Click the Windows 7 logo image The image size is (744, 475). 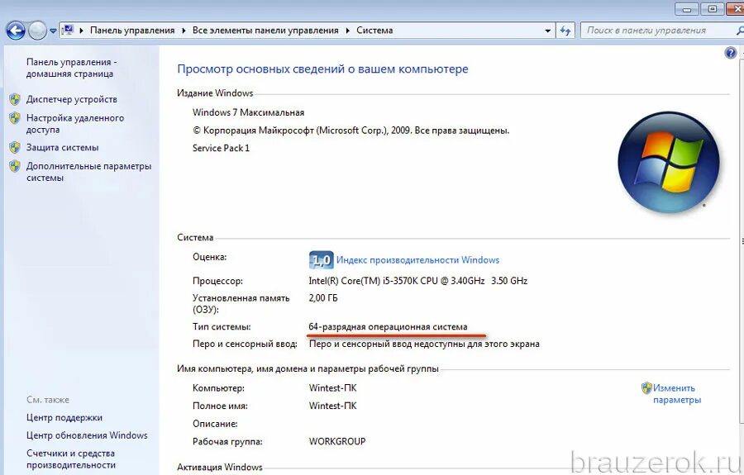pos(669,162)
